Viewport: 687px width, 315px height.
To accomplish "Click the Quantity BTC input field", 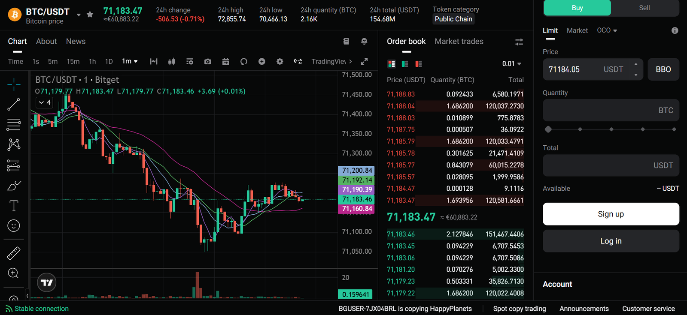I will point(611,111).
